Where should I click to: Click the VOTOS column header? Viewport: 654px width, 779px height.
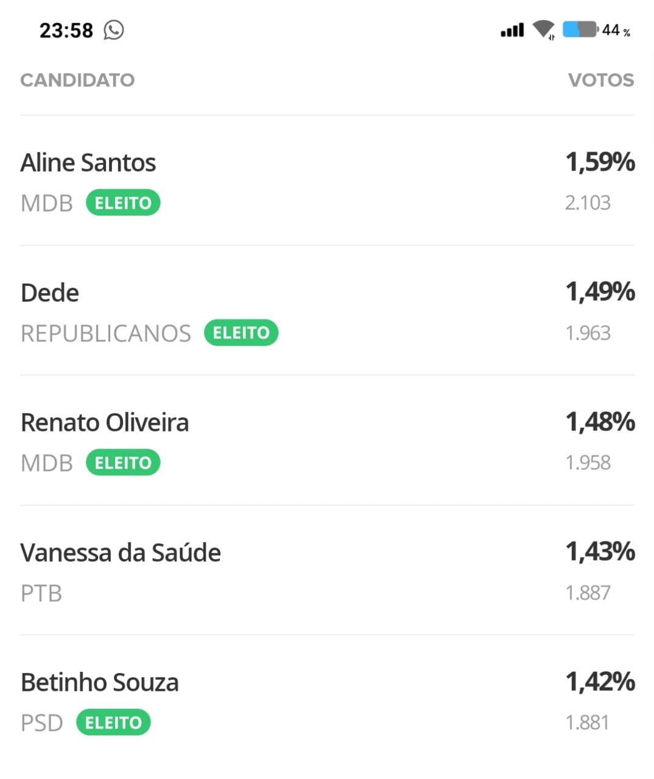601,80
